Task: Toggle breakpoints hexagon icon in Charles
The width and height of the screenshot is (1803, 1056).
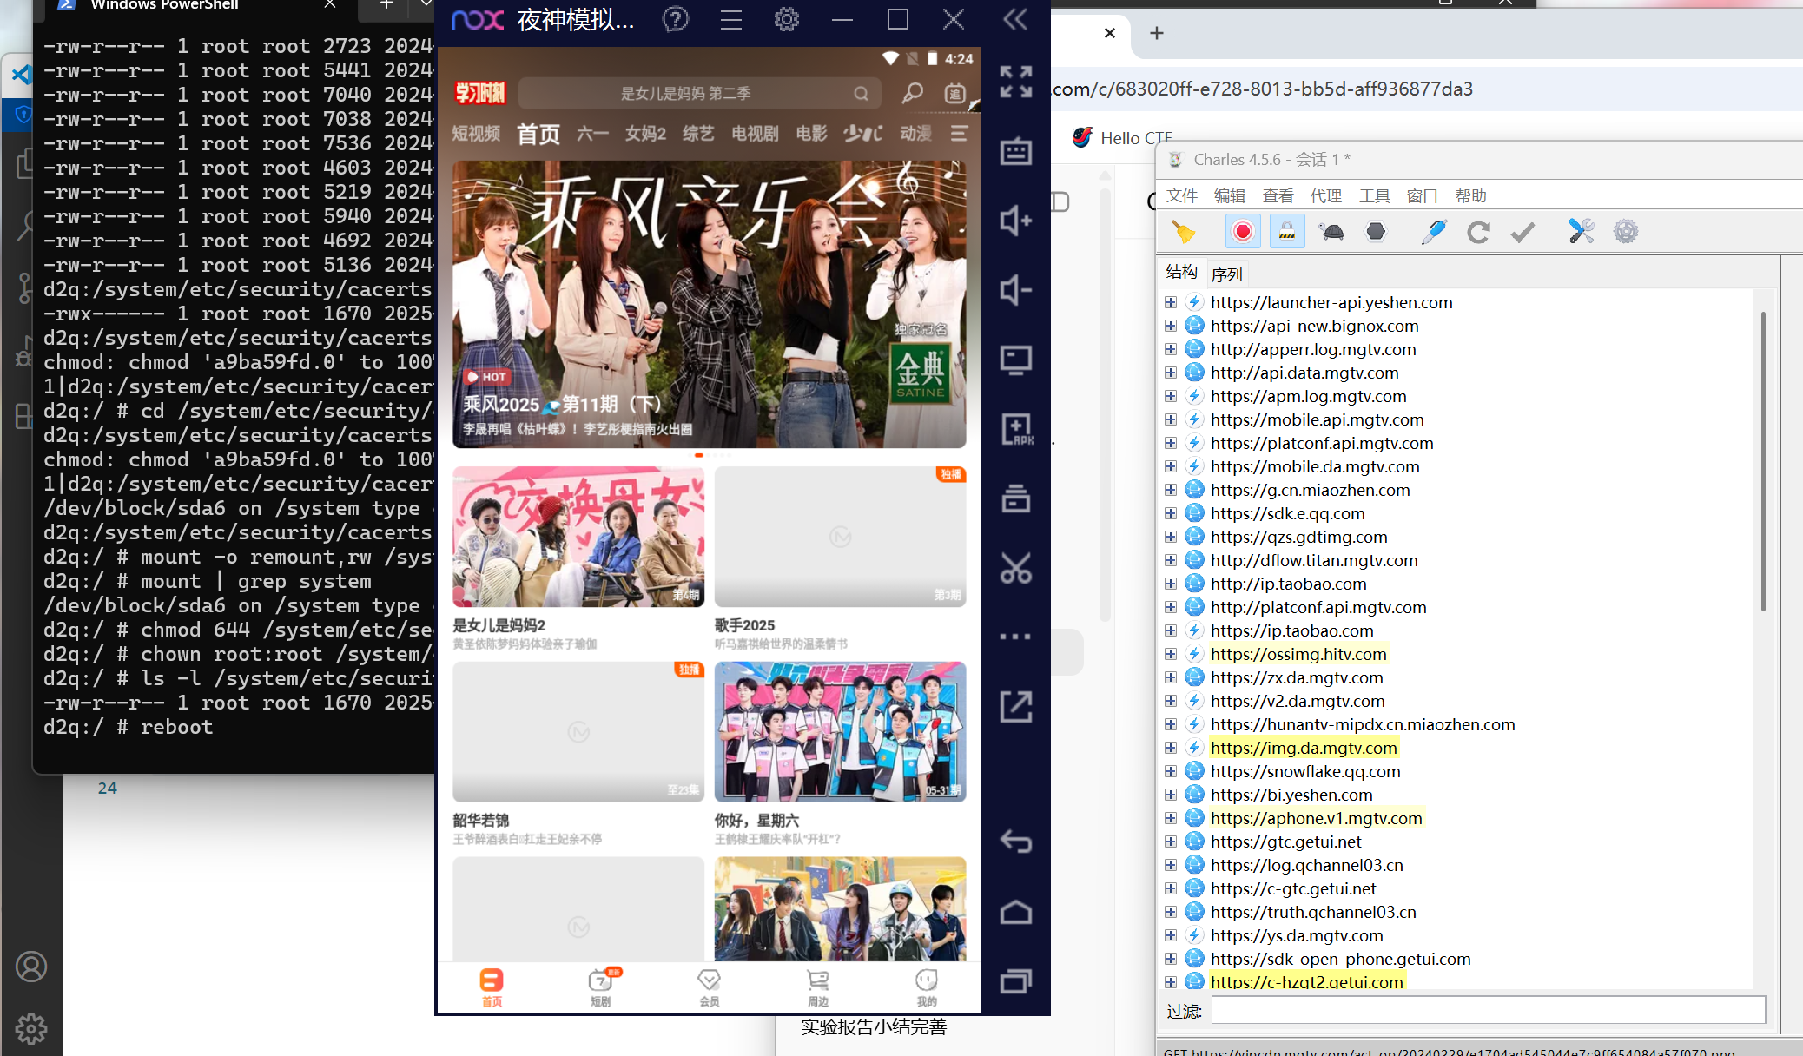Action: (x=1376, y=232)
